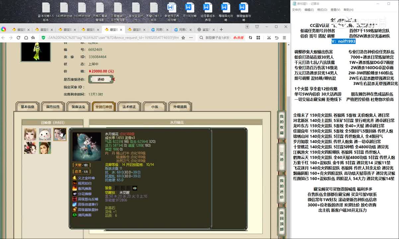Open the 小孩 tab
Screen dimensions: 399x239
(154, 107)
